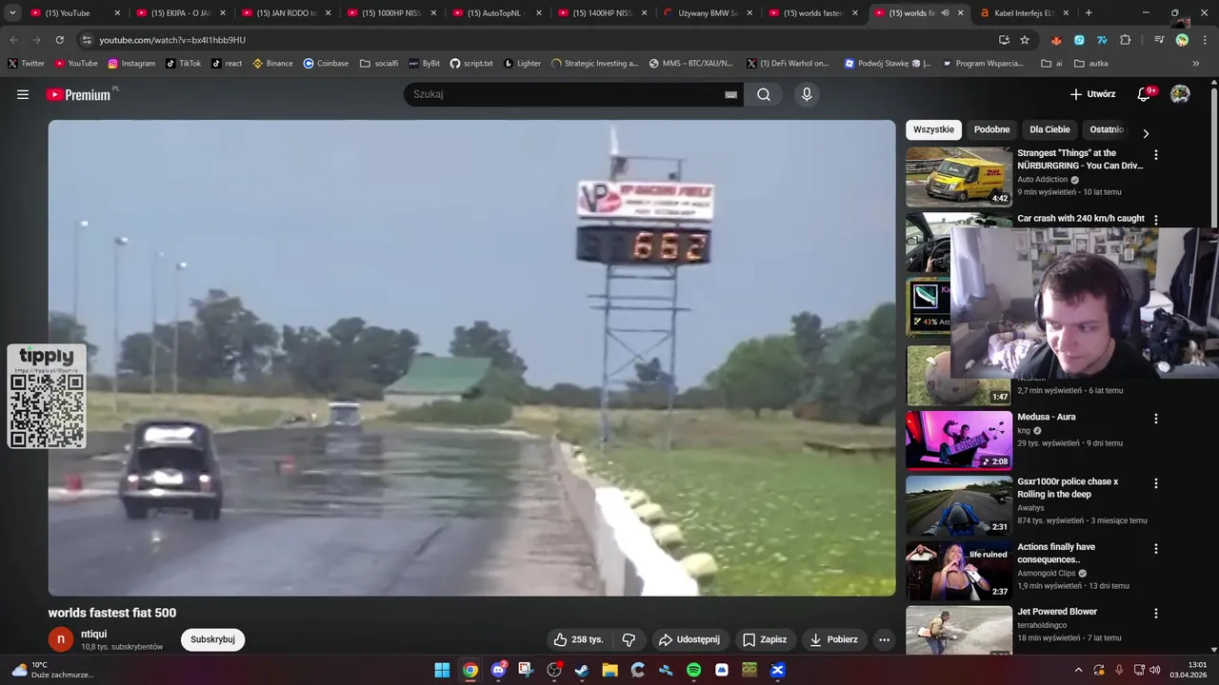This screenshot has width=1219, height=685.
Task: Select the Dla Ciebie filter chip
Action: tap(1049, 129)
